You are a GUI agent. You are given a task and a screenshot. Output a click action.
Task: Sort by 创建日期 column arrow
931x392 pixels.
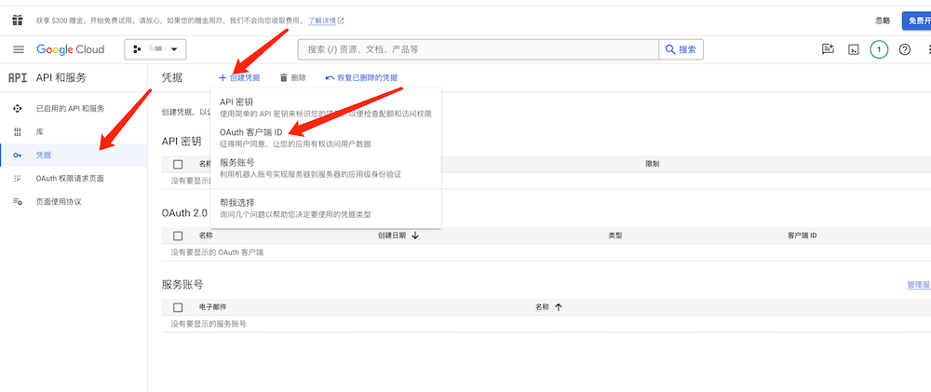(x=414, y=236)
